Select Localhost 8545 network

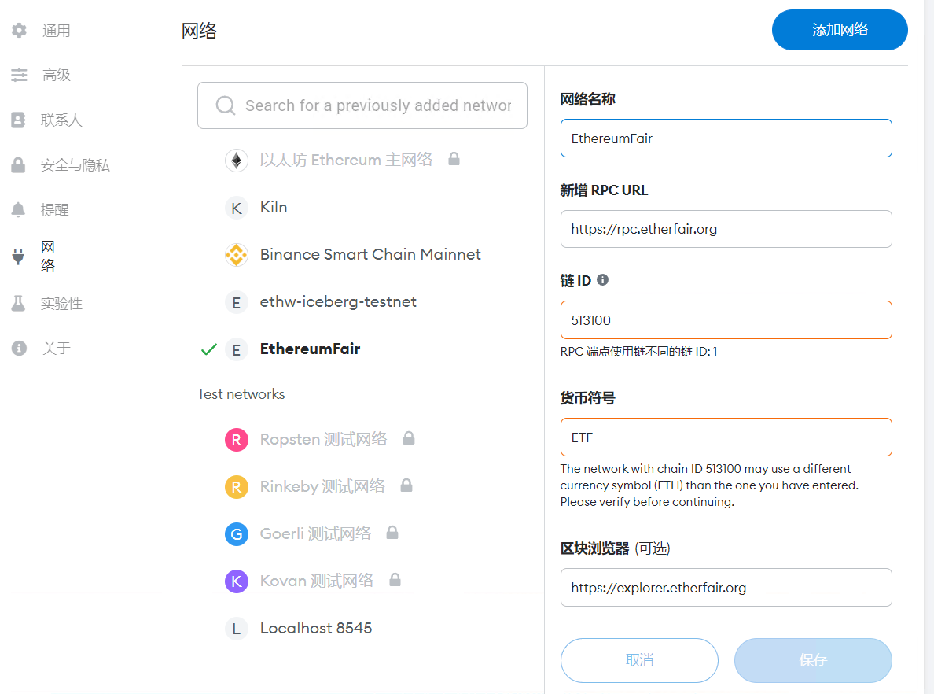click(315, 629)
